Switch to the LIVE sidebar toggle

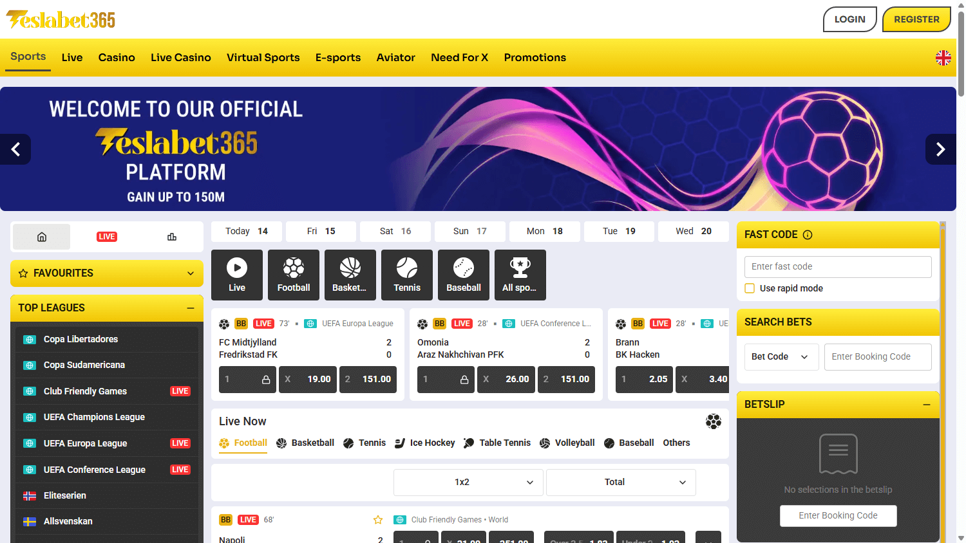(x=106, y=237)
